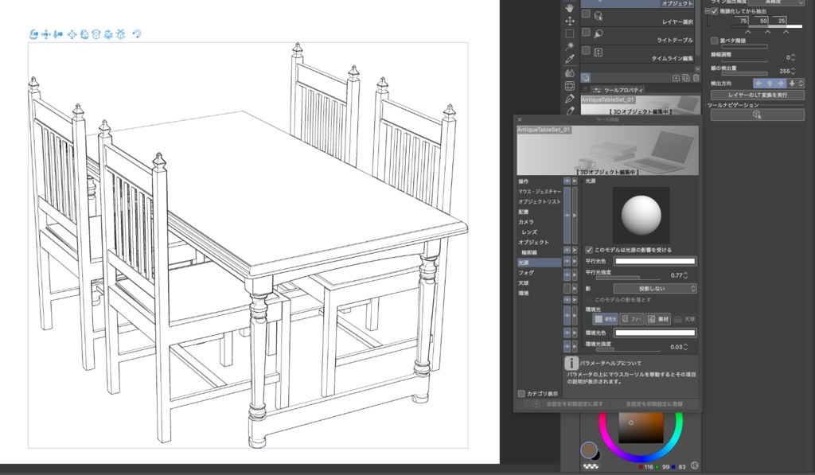Image resolution: width=815 pixels, height=475 pixels.
Task: Open the ツールプロパティ tab
Action: click(618, 90)
